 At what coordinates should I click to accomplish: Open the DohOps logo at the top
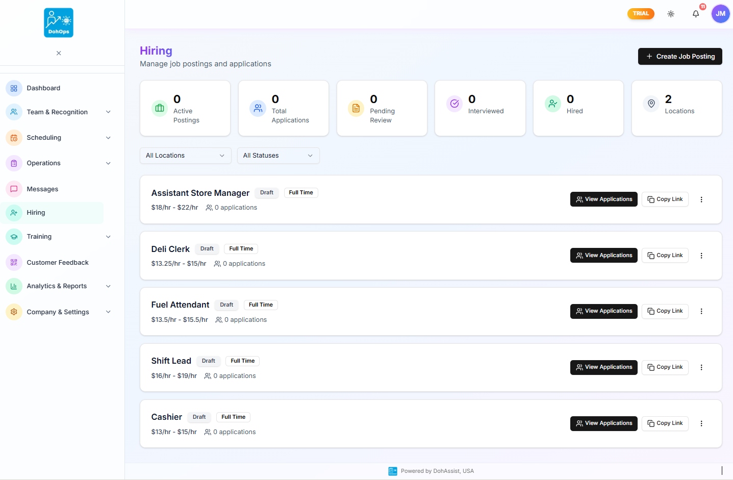(58, 22)
